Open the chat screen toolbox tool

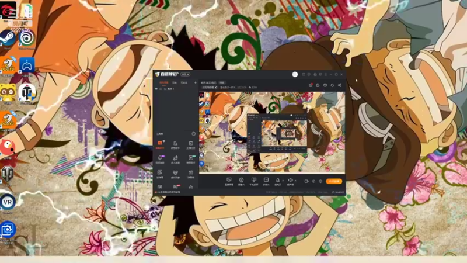point(160,174)
